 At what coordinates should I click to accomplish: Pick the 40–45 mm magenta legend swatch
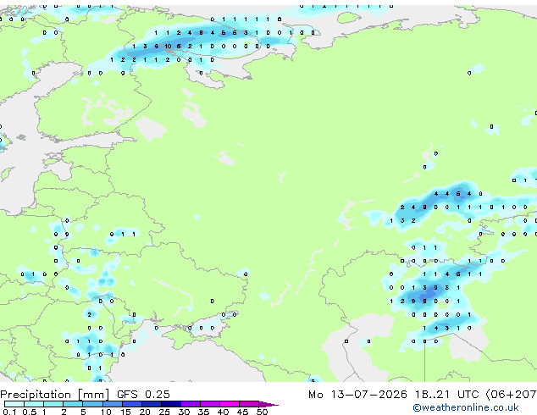tap(230, 404)
